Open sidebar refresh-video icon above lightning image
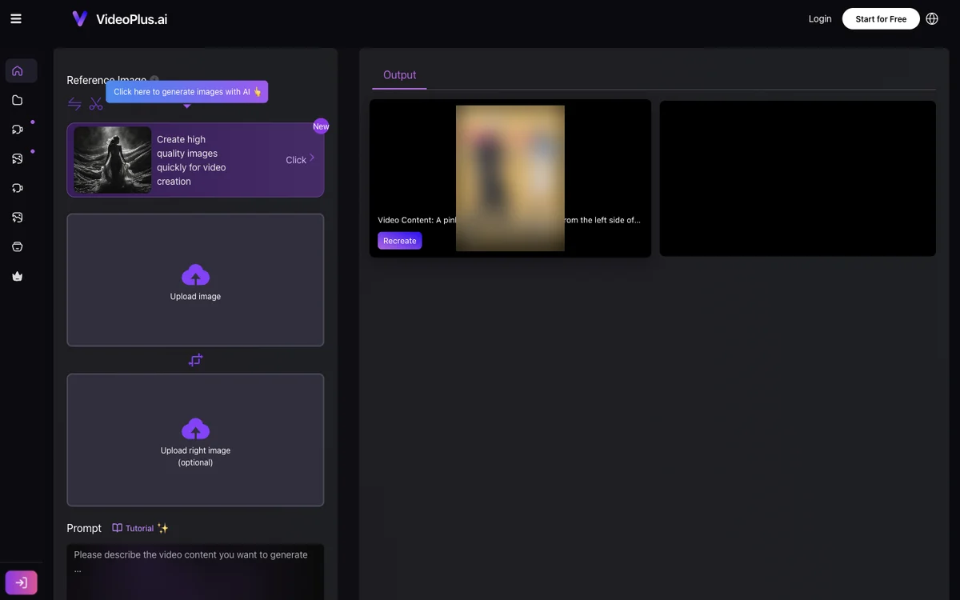The image size is (960, 600). [x=18, y=188]
